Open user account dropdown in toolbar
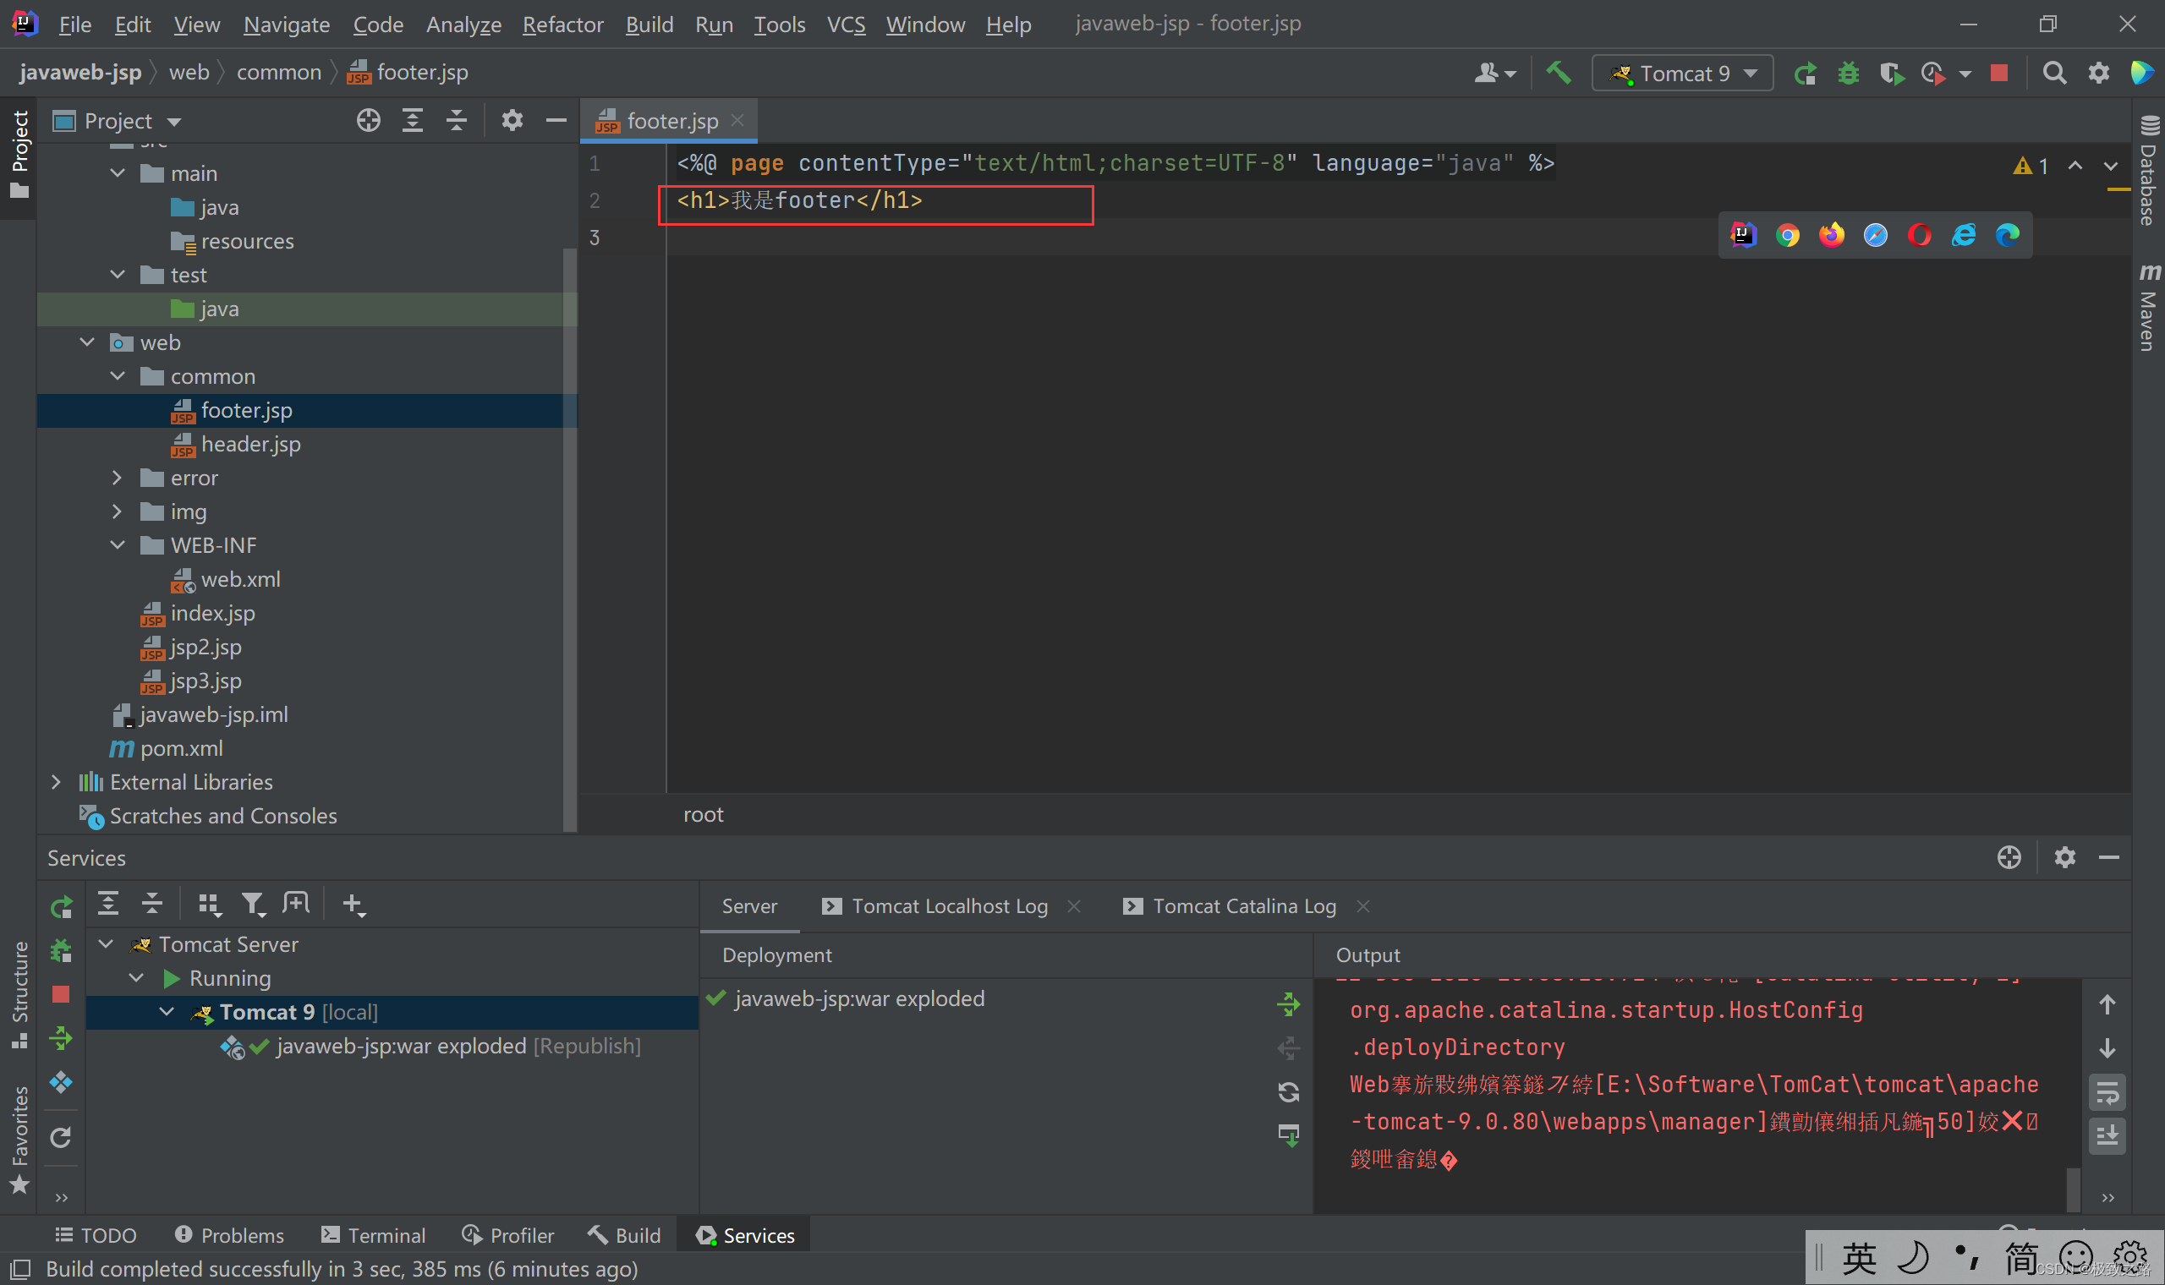This screenshot has width=2165, height=1285. point(1495,74)
